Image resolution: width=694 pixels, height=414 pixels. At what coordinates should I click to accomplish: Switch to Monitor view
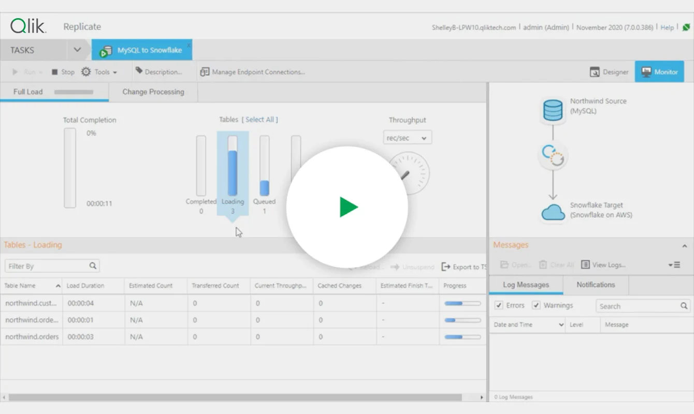pyautogui.click(x=659, y=72)
